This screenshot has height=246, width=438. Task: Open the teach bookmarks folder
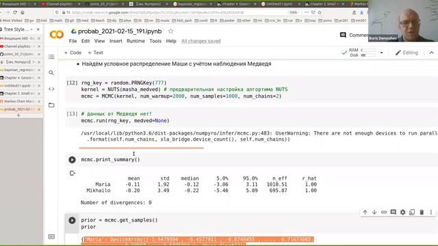(x=98, y=20)
